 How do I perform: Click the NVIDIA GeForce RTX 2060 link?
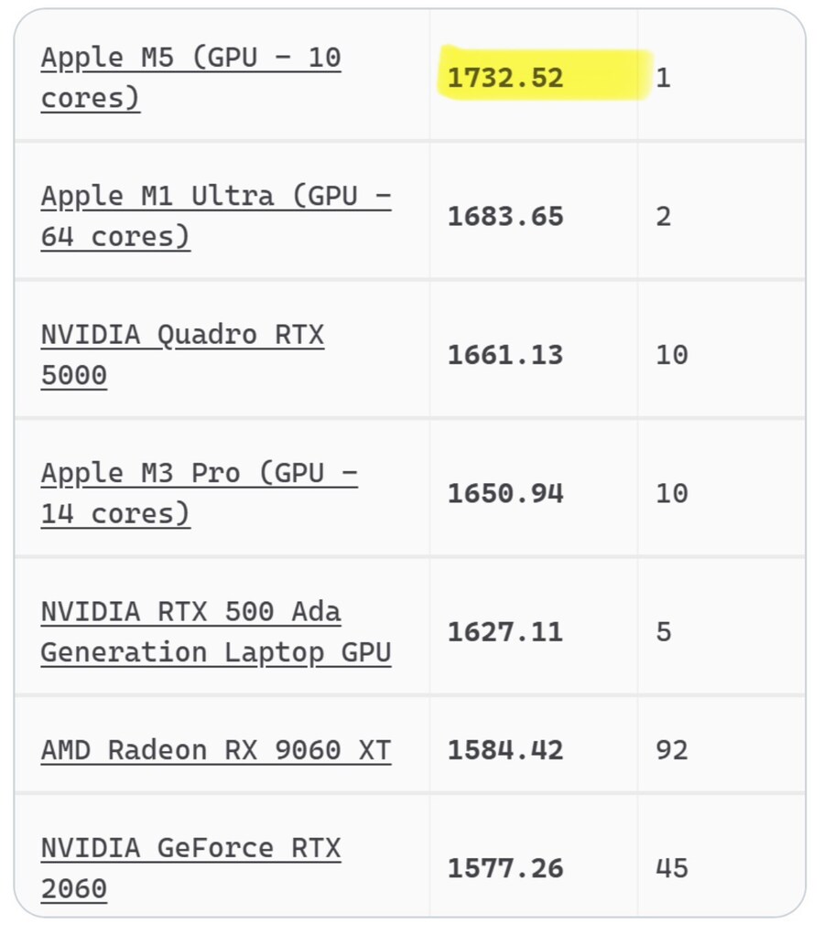(190, 848)
